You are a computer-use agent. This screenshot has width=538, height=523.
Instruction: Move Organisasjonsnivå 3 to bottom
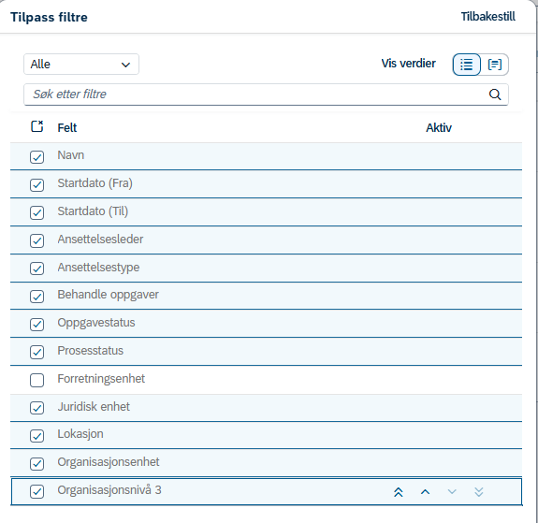tap(479, 492)
